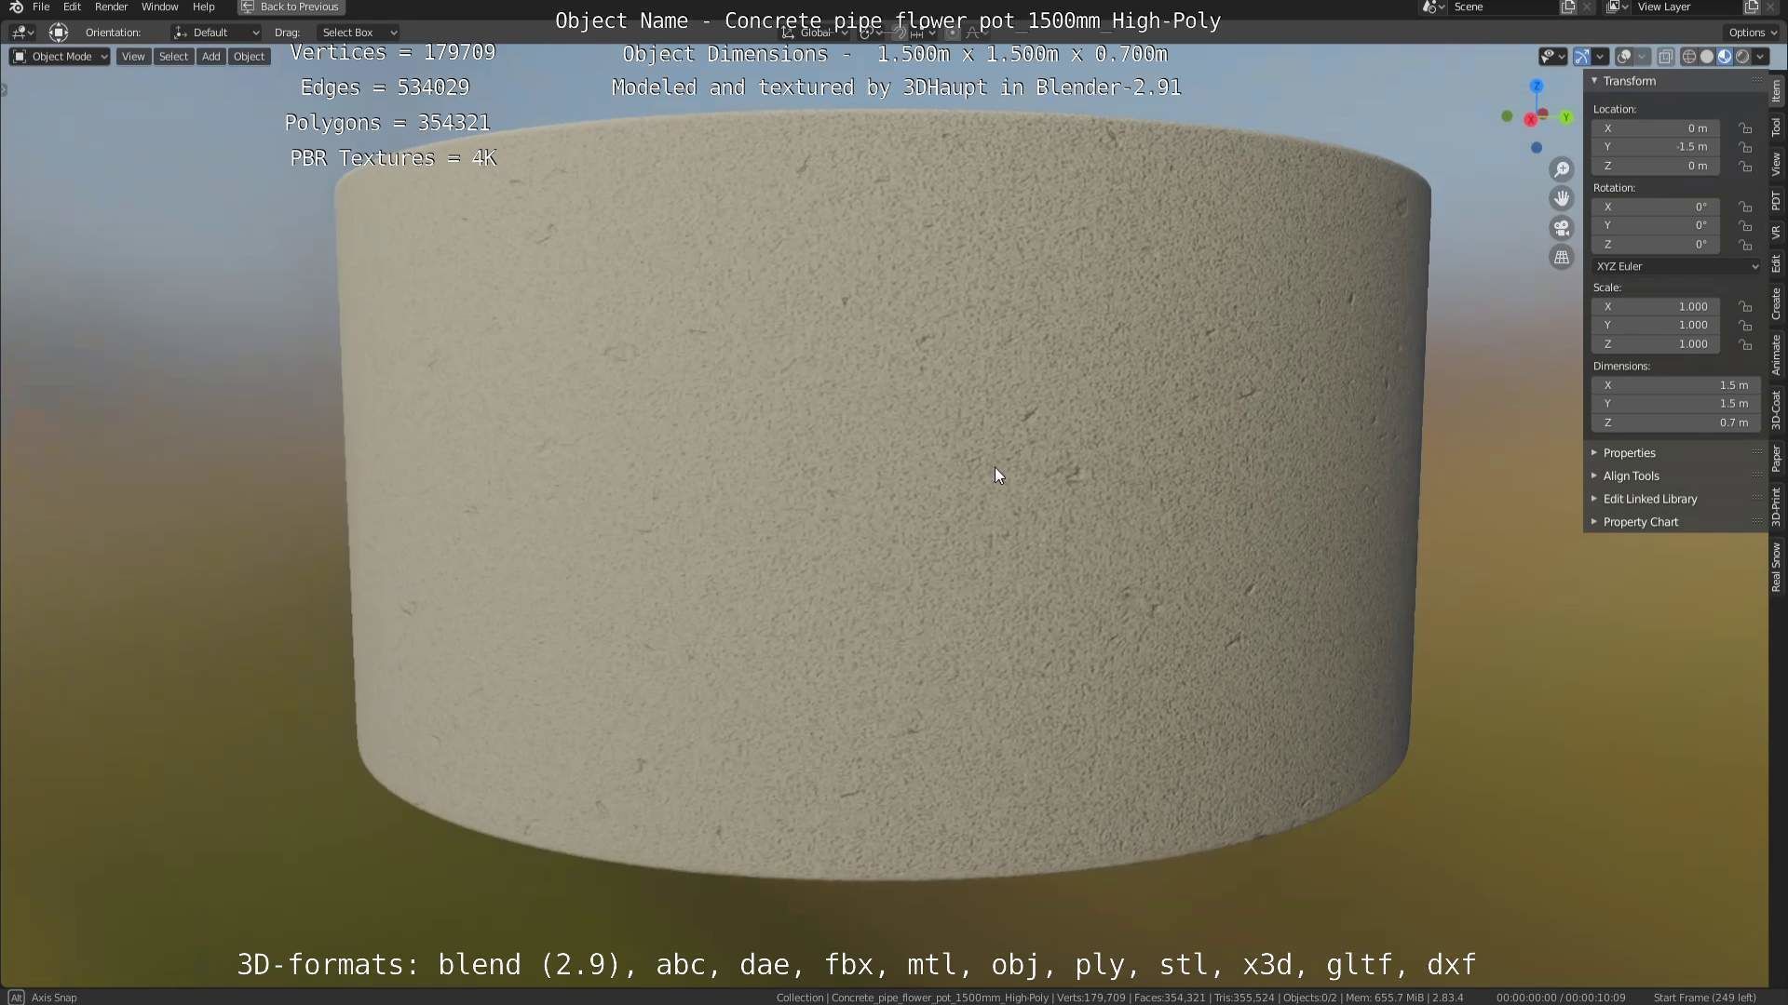The width and height of the screenshot is (1788, 1005).
Task: Toggle show gizmo button
Action: pyautogui.click(x=1581, y=57)
